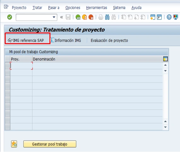Click the first Proy. input cell
The image size is (180, 152).
point(21,66)
